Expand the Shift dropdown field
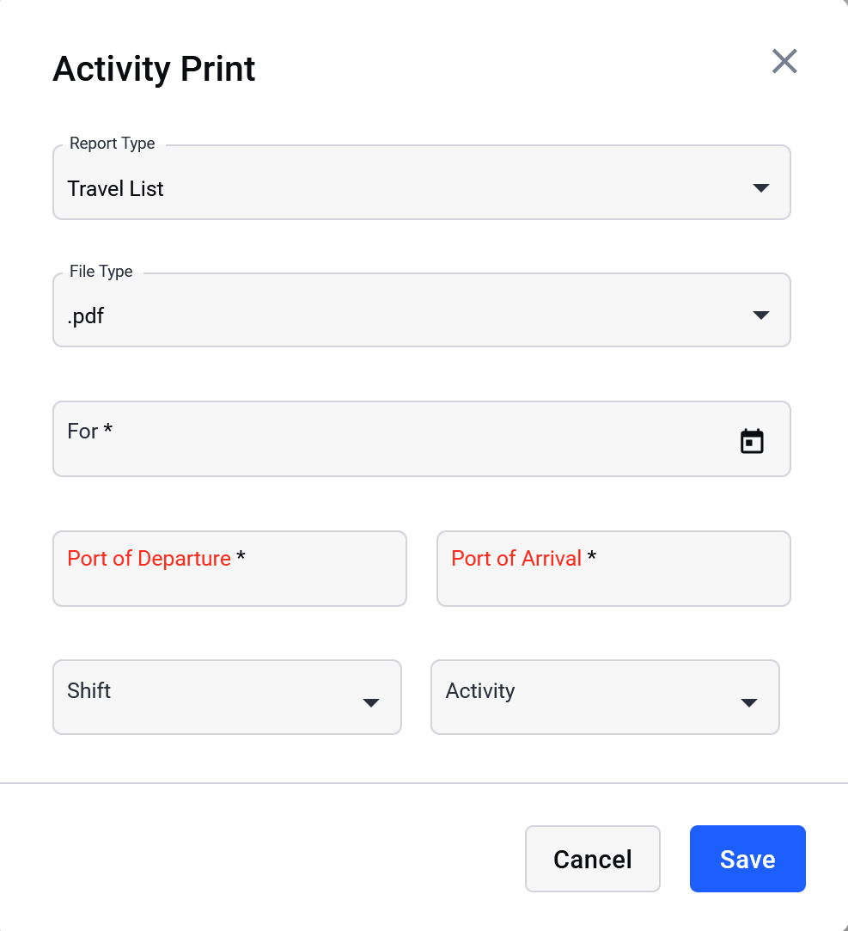The width and height of the screenshot is (848, 931). pos(228,697)
